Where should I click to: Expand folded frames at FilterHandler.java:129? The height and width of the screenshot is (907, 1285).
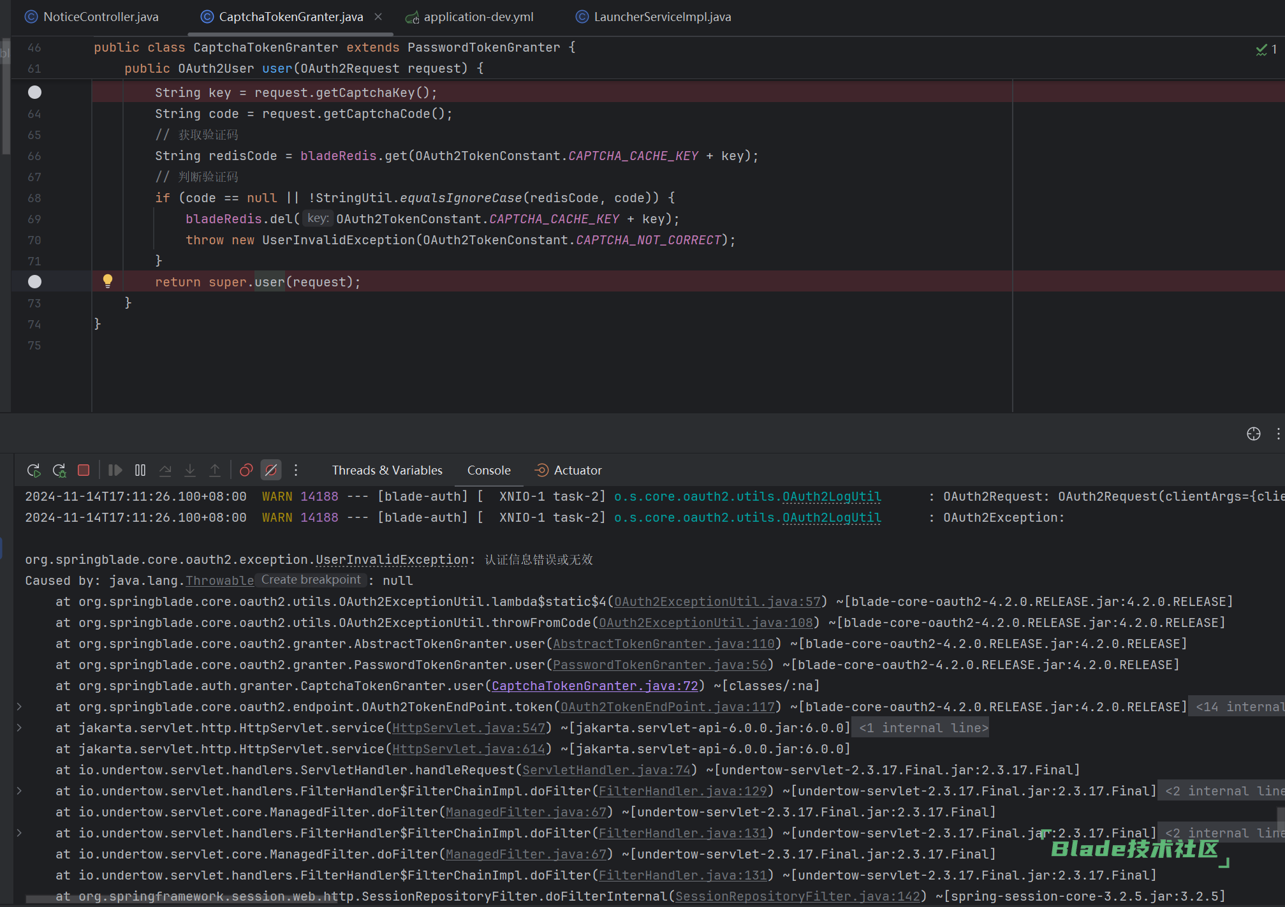point(19,791)
